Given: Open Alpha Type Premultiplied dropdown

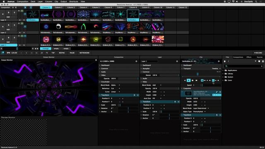Looking at the screenshot, I should click(x=199, y=112).
